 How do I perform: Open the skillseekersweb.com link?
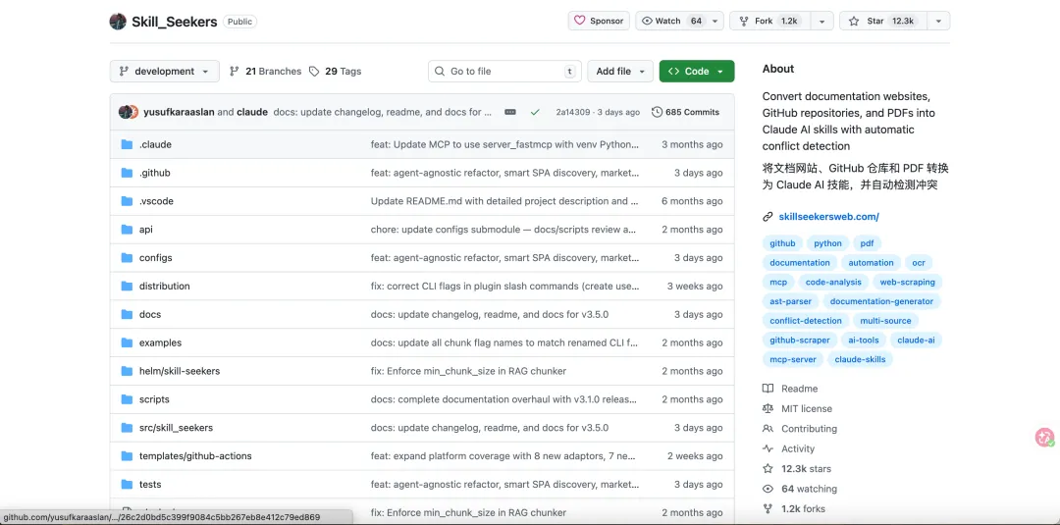click(828, 217)
